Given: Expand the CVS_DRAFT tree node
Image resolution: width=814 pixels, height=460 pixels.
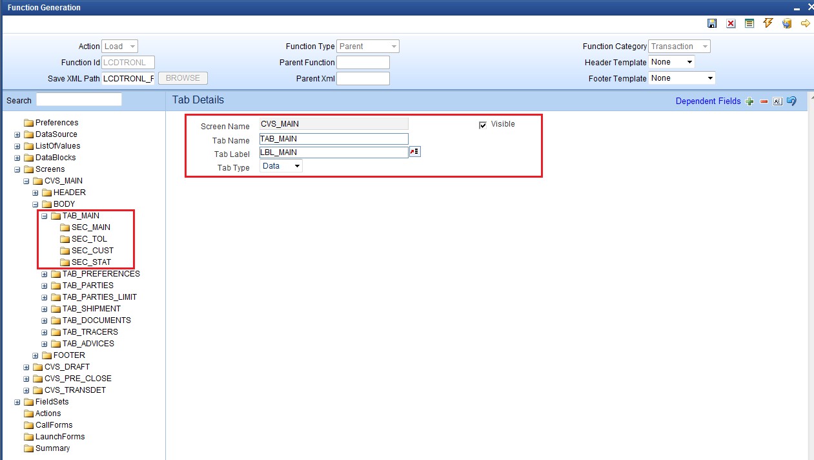Looking at the screenshot, I should (26, 367).
